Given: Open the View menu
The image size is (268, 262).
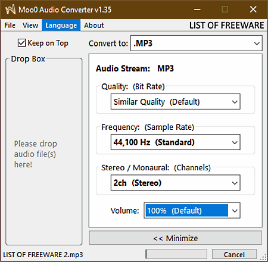Looking at the screenshot, I should pos(30,25).
